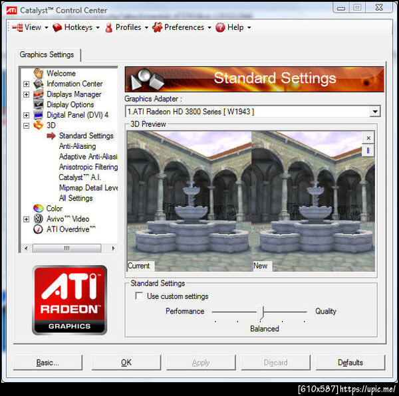Open the Hotkeys dropdown arrow
This screenshot has width=399, height=396.
98,27
